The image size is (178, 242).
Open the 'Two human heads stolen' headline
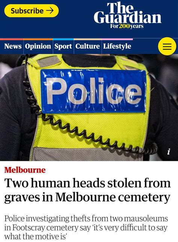[87, 190]
